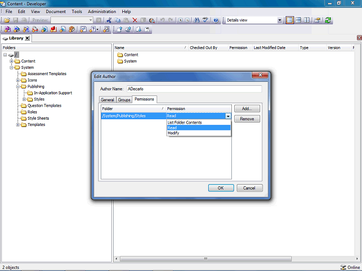Click the new section blue arrow icon

16,29
